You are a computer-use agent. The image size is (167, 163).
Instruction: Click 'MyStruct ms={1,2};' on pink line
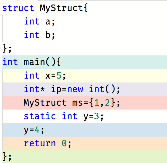tap(72, 103)
